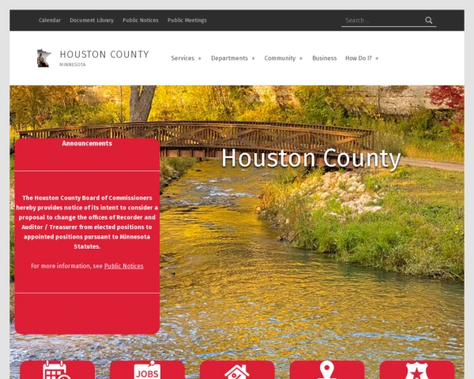Open the JOBS icon tile
This screenshot has height=379, width=474.
(x=147, y=370)
